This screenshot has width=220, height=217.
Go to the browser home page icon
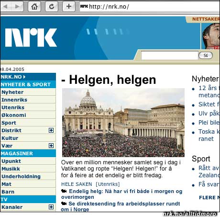tap(34, 6)
